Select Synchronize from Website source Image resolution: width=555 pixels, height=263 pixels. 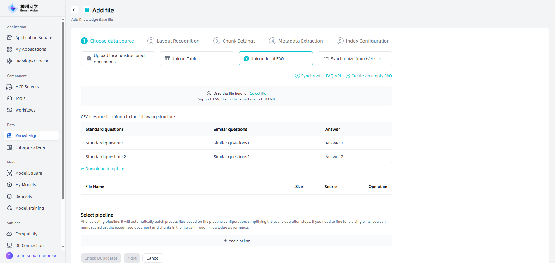coord(355,58)
